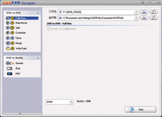
Task: Select the Merge discs icon
Action: [10, 43]
